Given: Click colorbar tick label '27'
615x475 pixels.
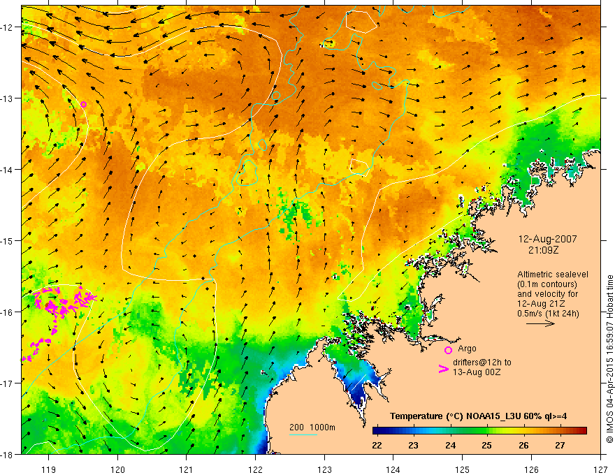Looking at the screenshot, I should click(560, 445).
